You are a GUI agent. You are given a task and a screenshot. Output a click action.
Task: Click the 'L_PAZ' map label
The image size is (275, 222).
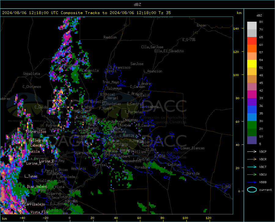(226, 187)
